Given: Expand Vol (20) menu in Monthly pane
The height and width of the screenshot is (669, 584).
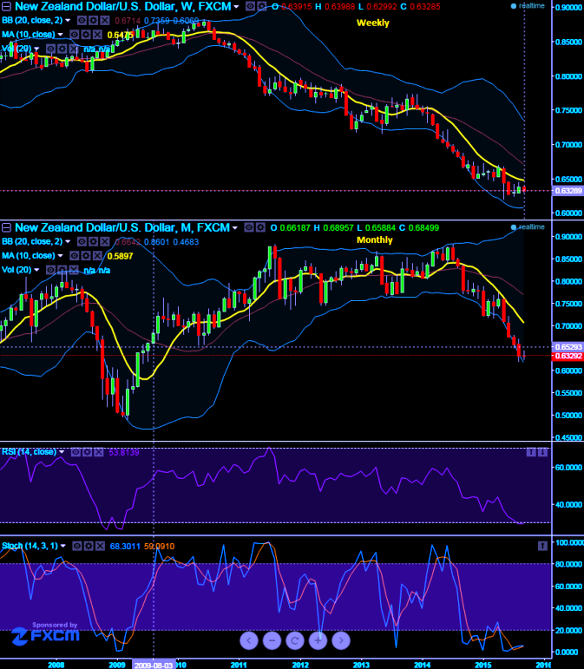Looking at the screenshot, I should [36, 270].
